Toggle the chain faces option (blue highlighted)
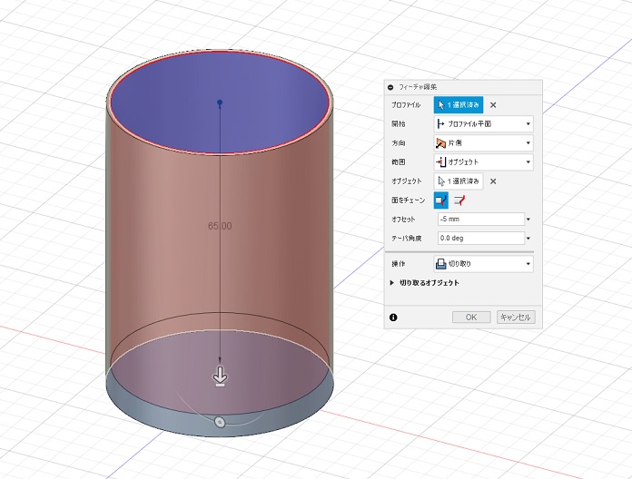 pos(441,200)
